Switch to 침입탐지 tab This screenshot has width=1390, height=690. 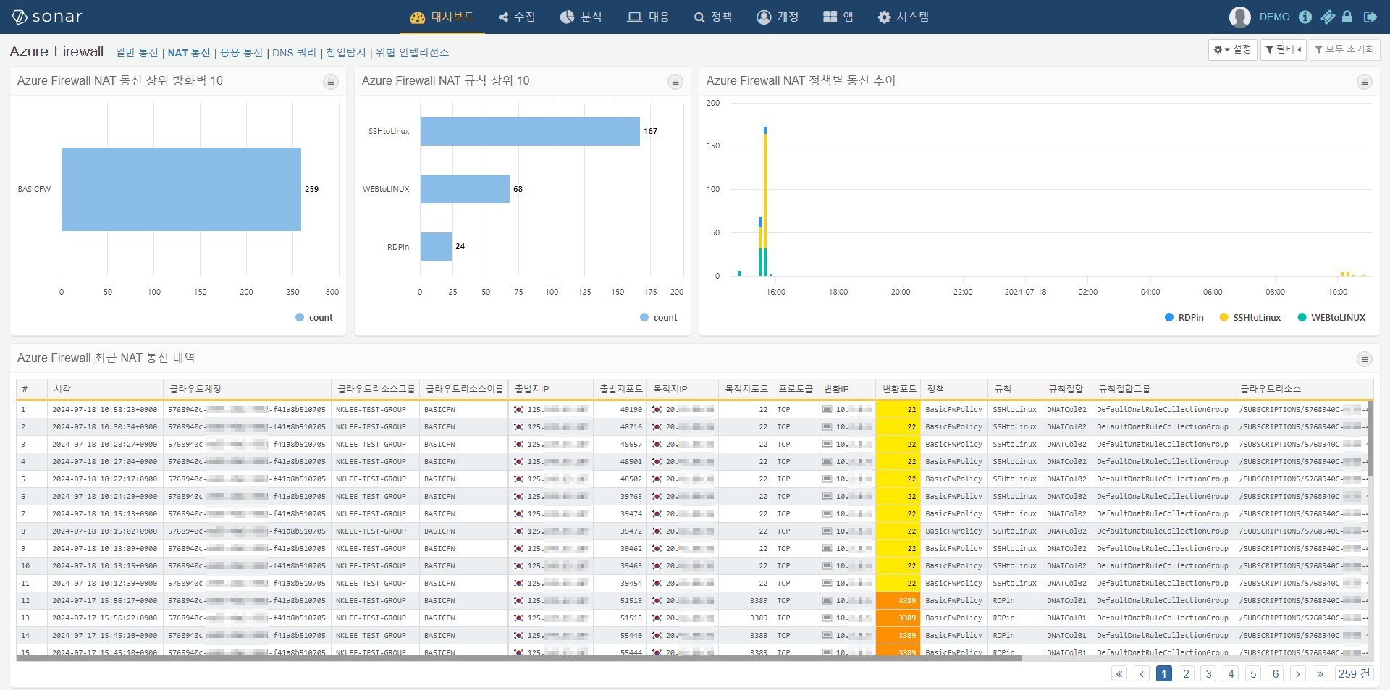coord(346,53)
